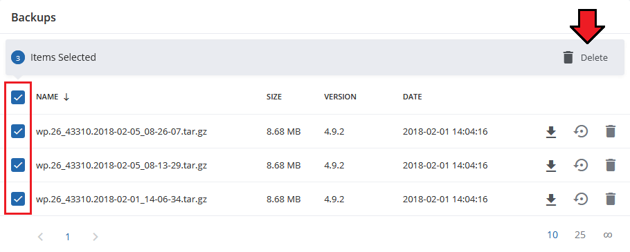Show 25 items per page

pyautogui.click(x=579, y=235)
